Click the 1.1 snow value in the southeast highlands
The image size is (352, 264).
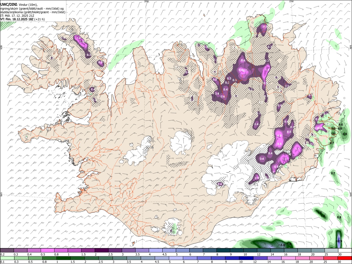coord(297,149)
